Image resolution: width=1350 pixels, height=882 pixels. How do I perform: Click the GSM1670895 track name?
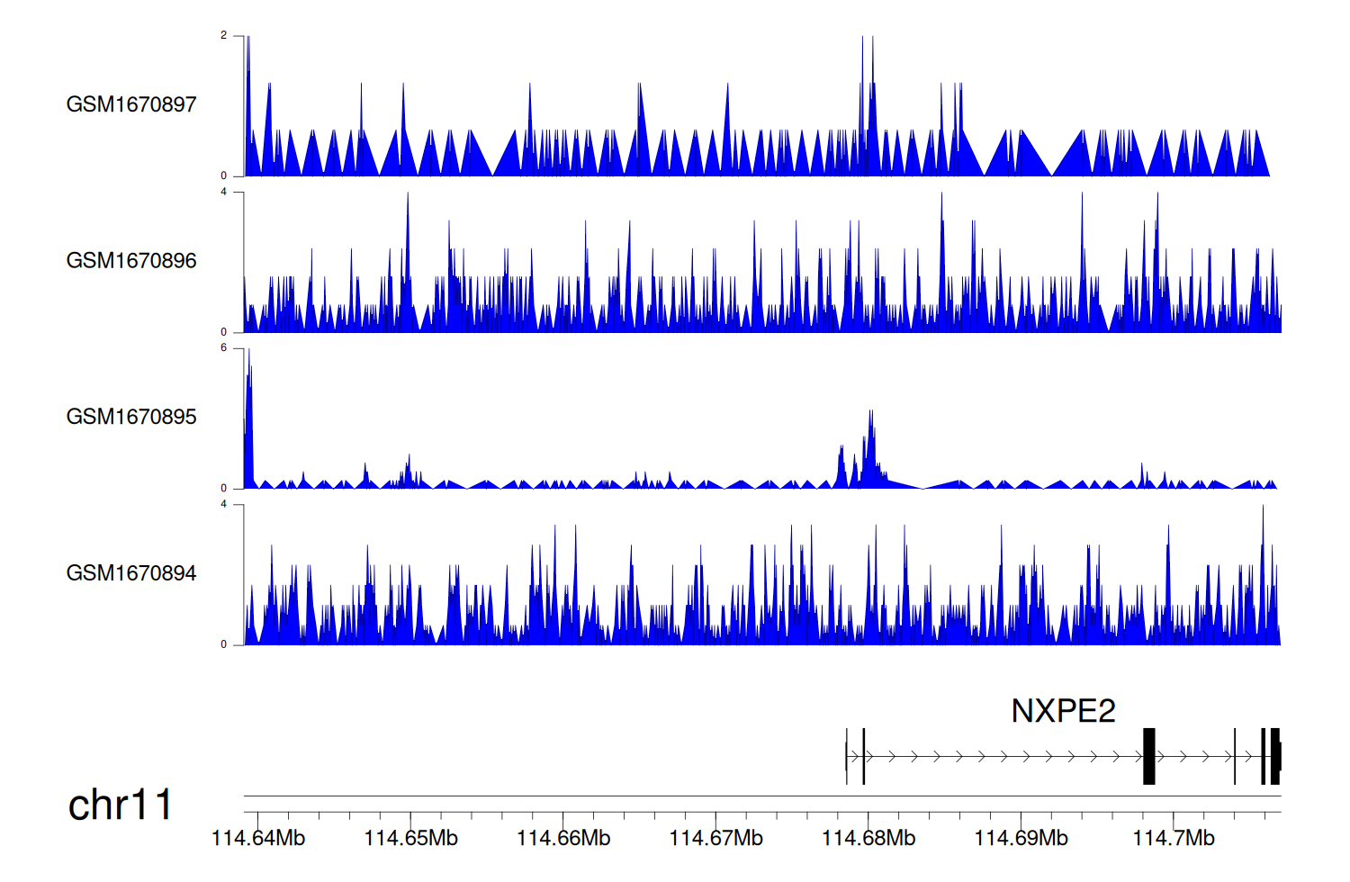click(x=131, y=417)
